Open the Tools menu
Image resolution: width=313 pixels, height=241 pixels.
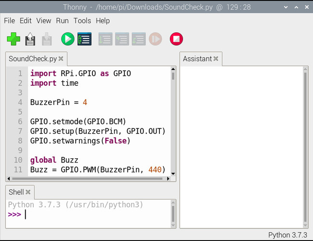tap(82, 21)
